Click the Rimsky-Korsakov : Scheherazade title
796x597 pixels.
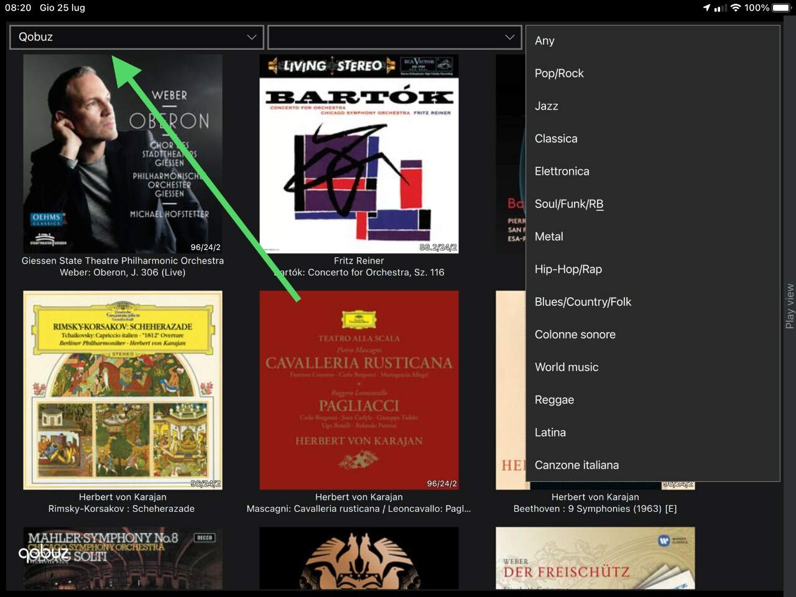point(121,509)
